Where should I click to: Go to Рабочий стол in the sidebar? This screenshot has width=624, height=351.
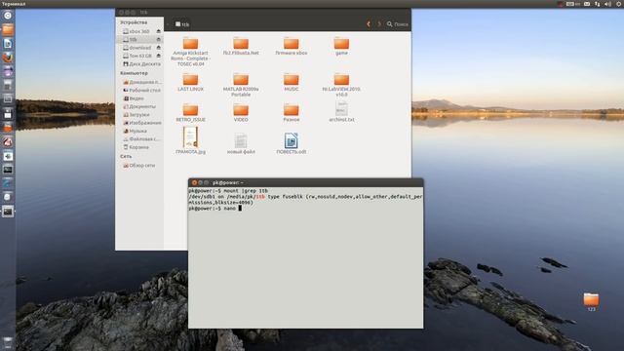click(141, 91)
